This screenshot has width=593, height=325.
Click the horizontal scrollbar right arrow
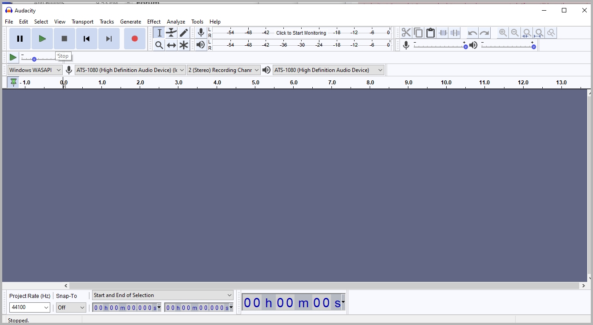584,286
